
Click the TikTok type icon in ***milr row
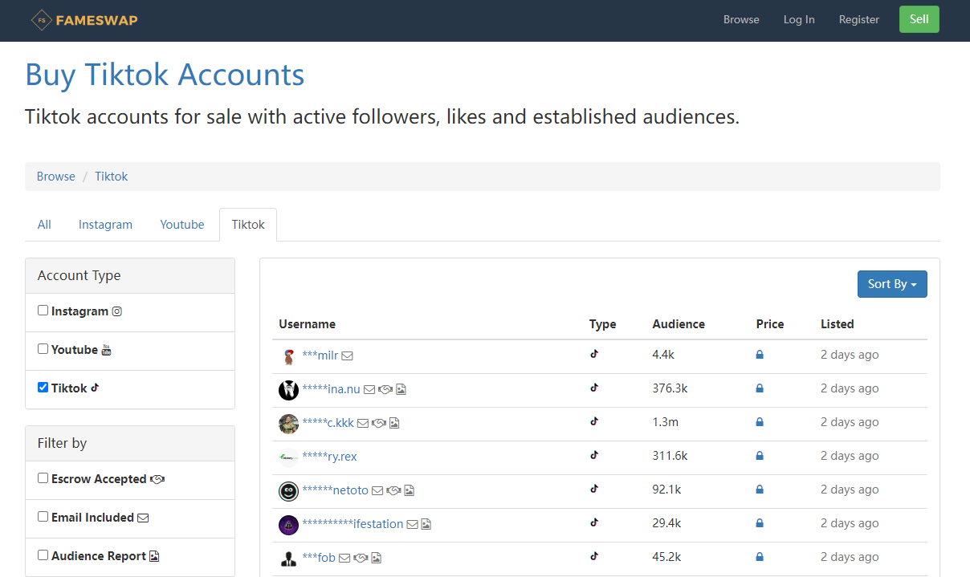point(594,354)
